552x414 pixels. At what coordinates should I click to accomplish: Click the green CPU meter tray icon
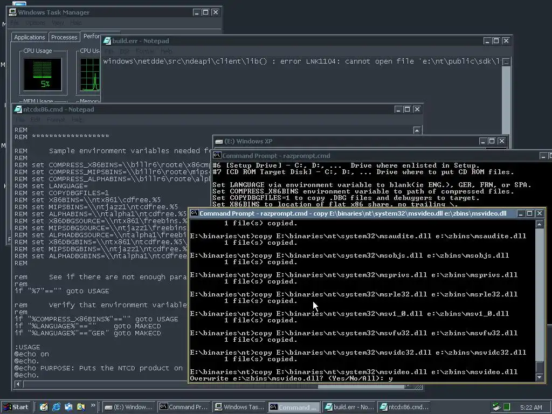507,408
